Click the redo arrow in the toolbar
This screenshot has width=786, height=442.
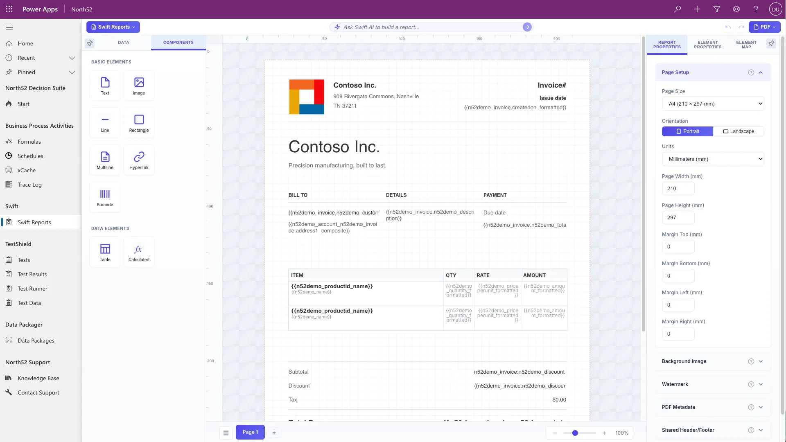pos(741,27)
